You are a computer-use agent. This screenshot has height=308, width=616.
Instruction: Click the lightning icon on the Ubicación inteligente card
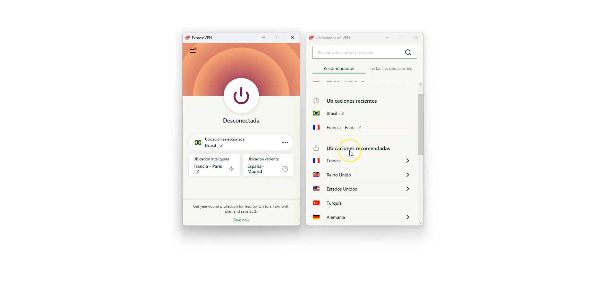click(x=231, y=169)
